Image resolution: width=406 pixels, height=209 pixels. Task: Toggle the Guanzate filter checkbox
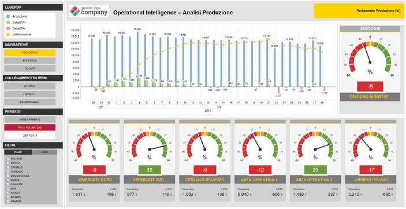[8, 184]
